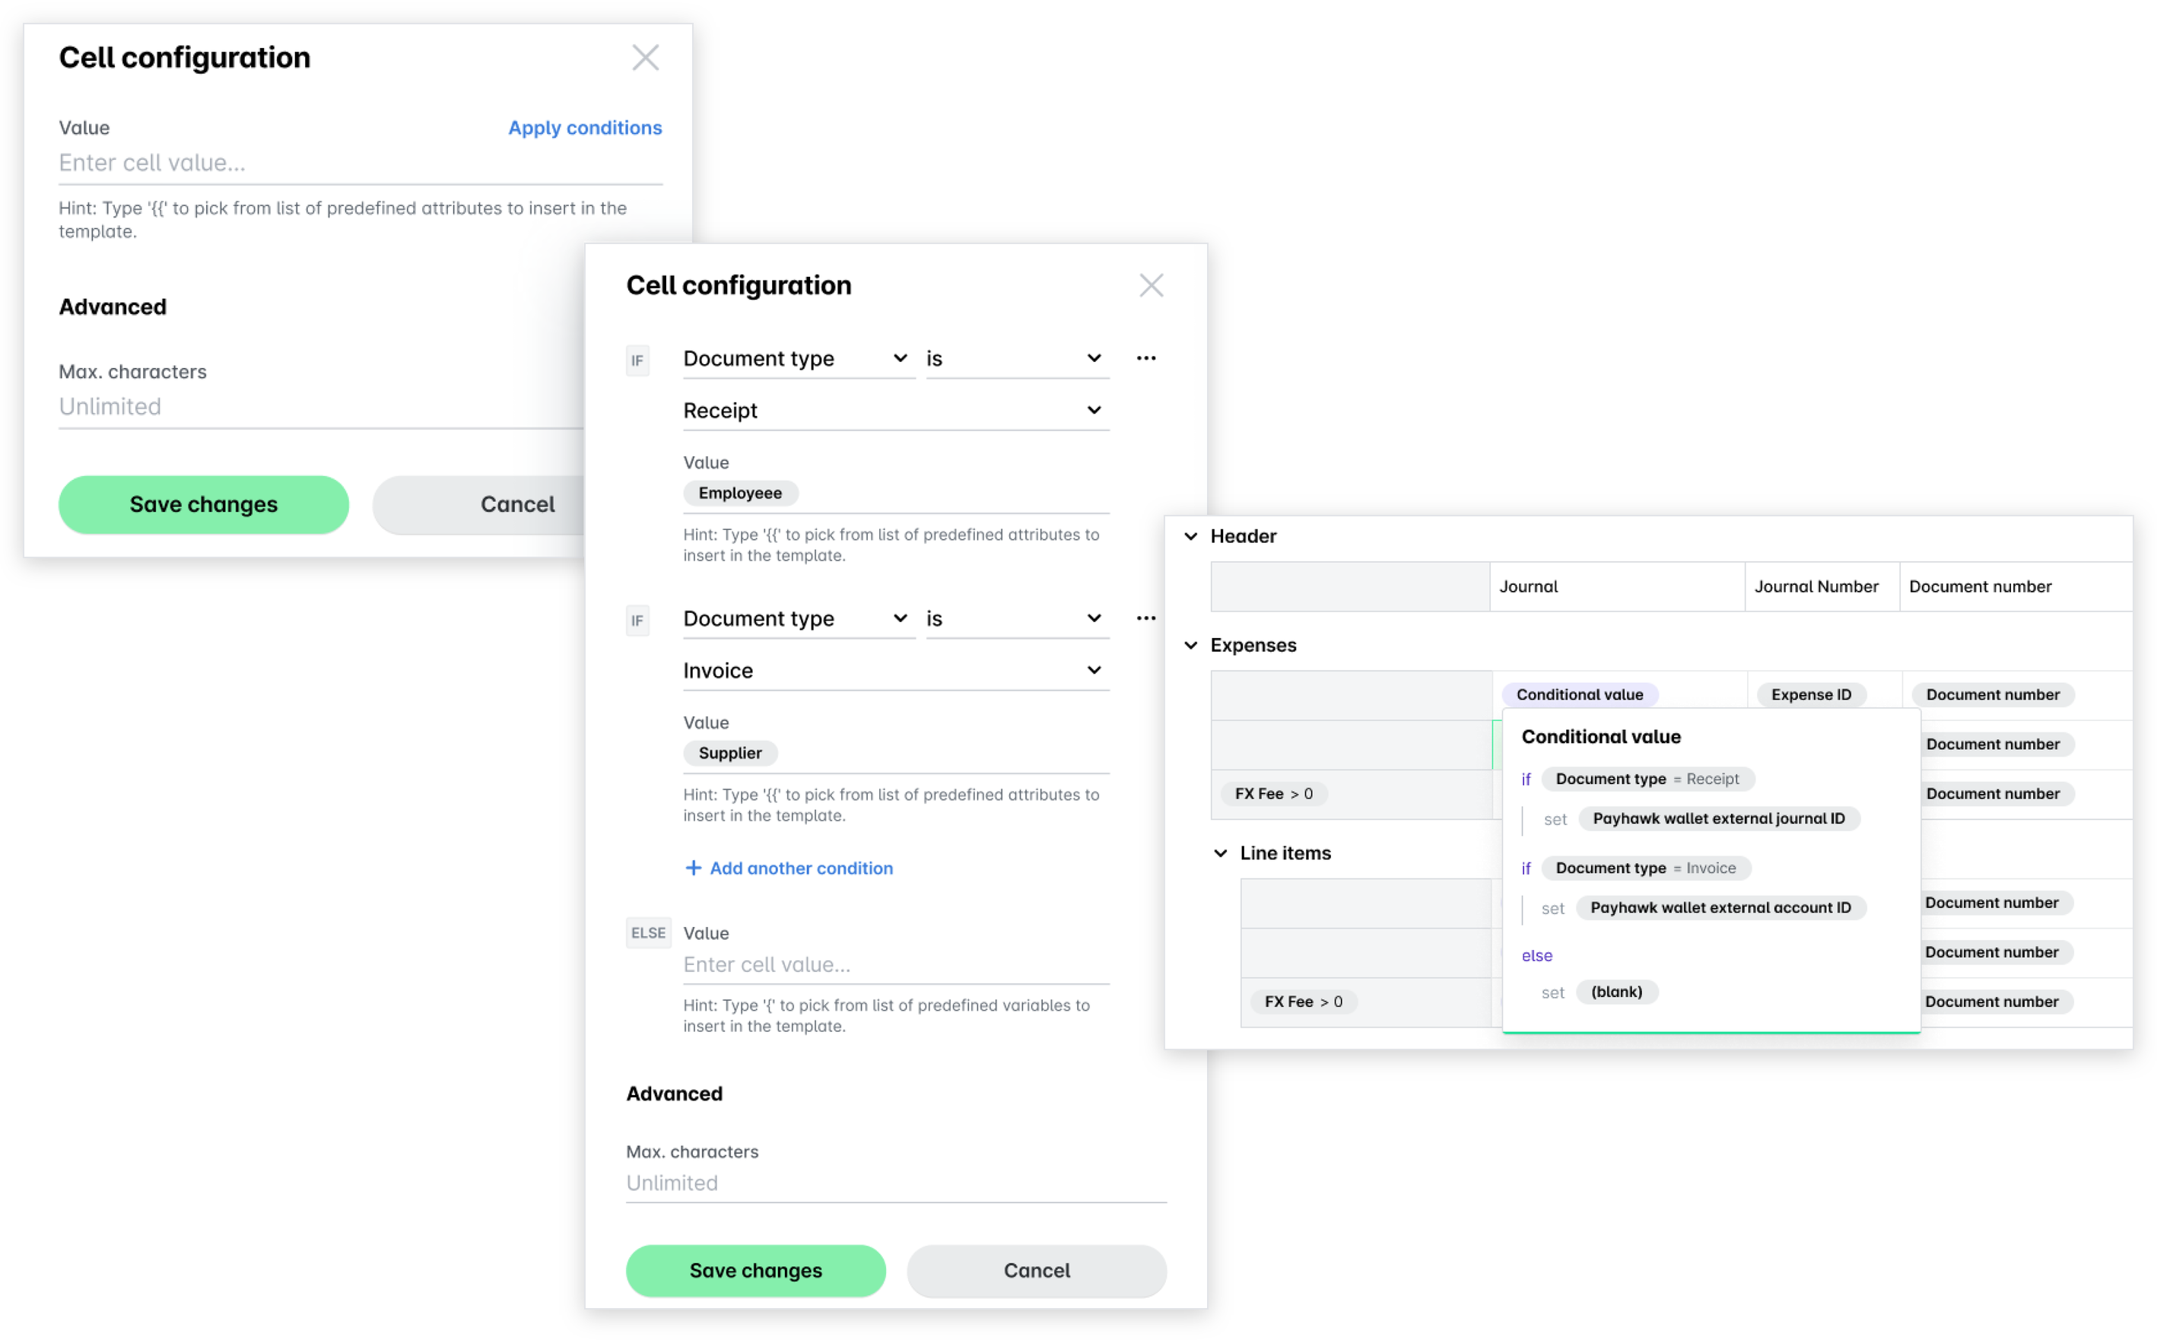Open the Receipt value dropdown

[896, 411]
